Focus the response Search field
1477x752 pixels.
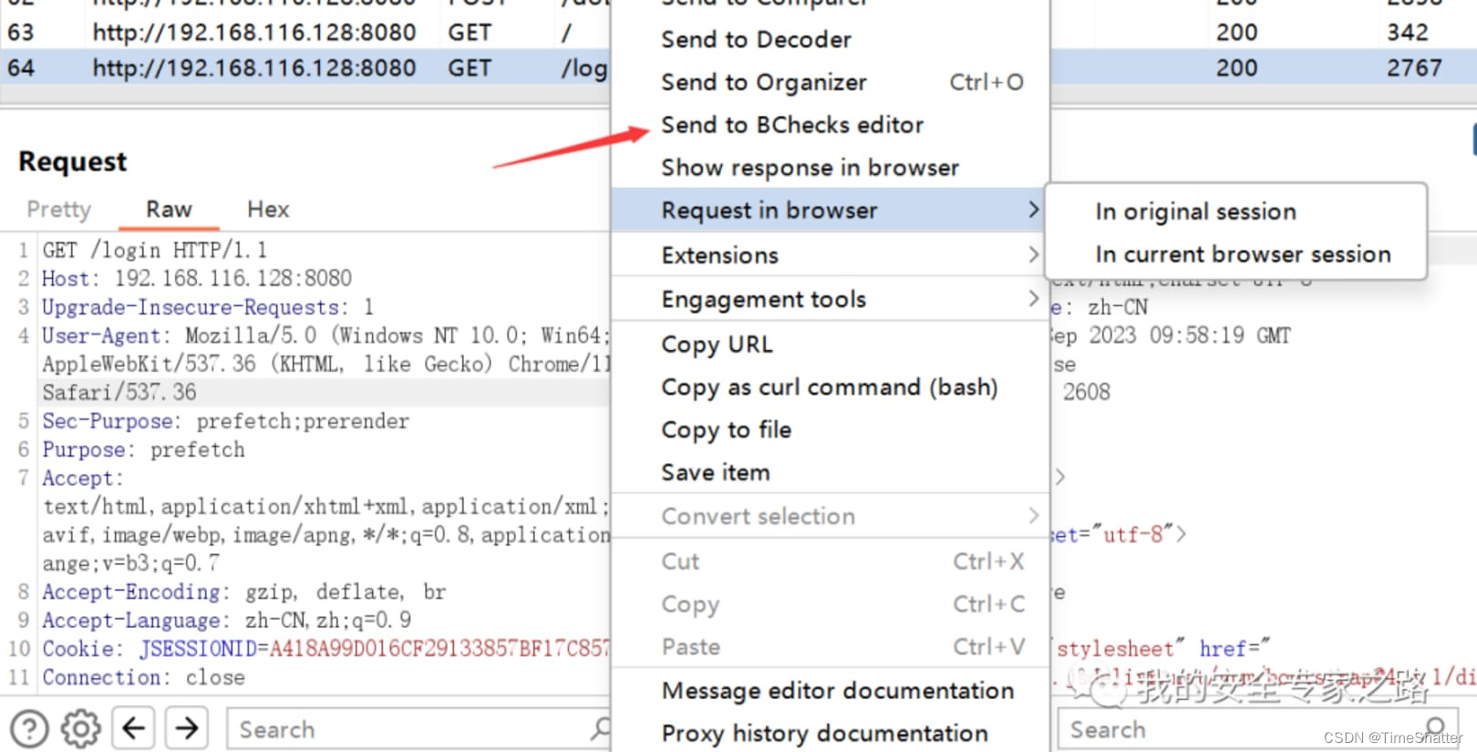point(1256,729)
